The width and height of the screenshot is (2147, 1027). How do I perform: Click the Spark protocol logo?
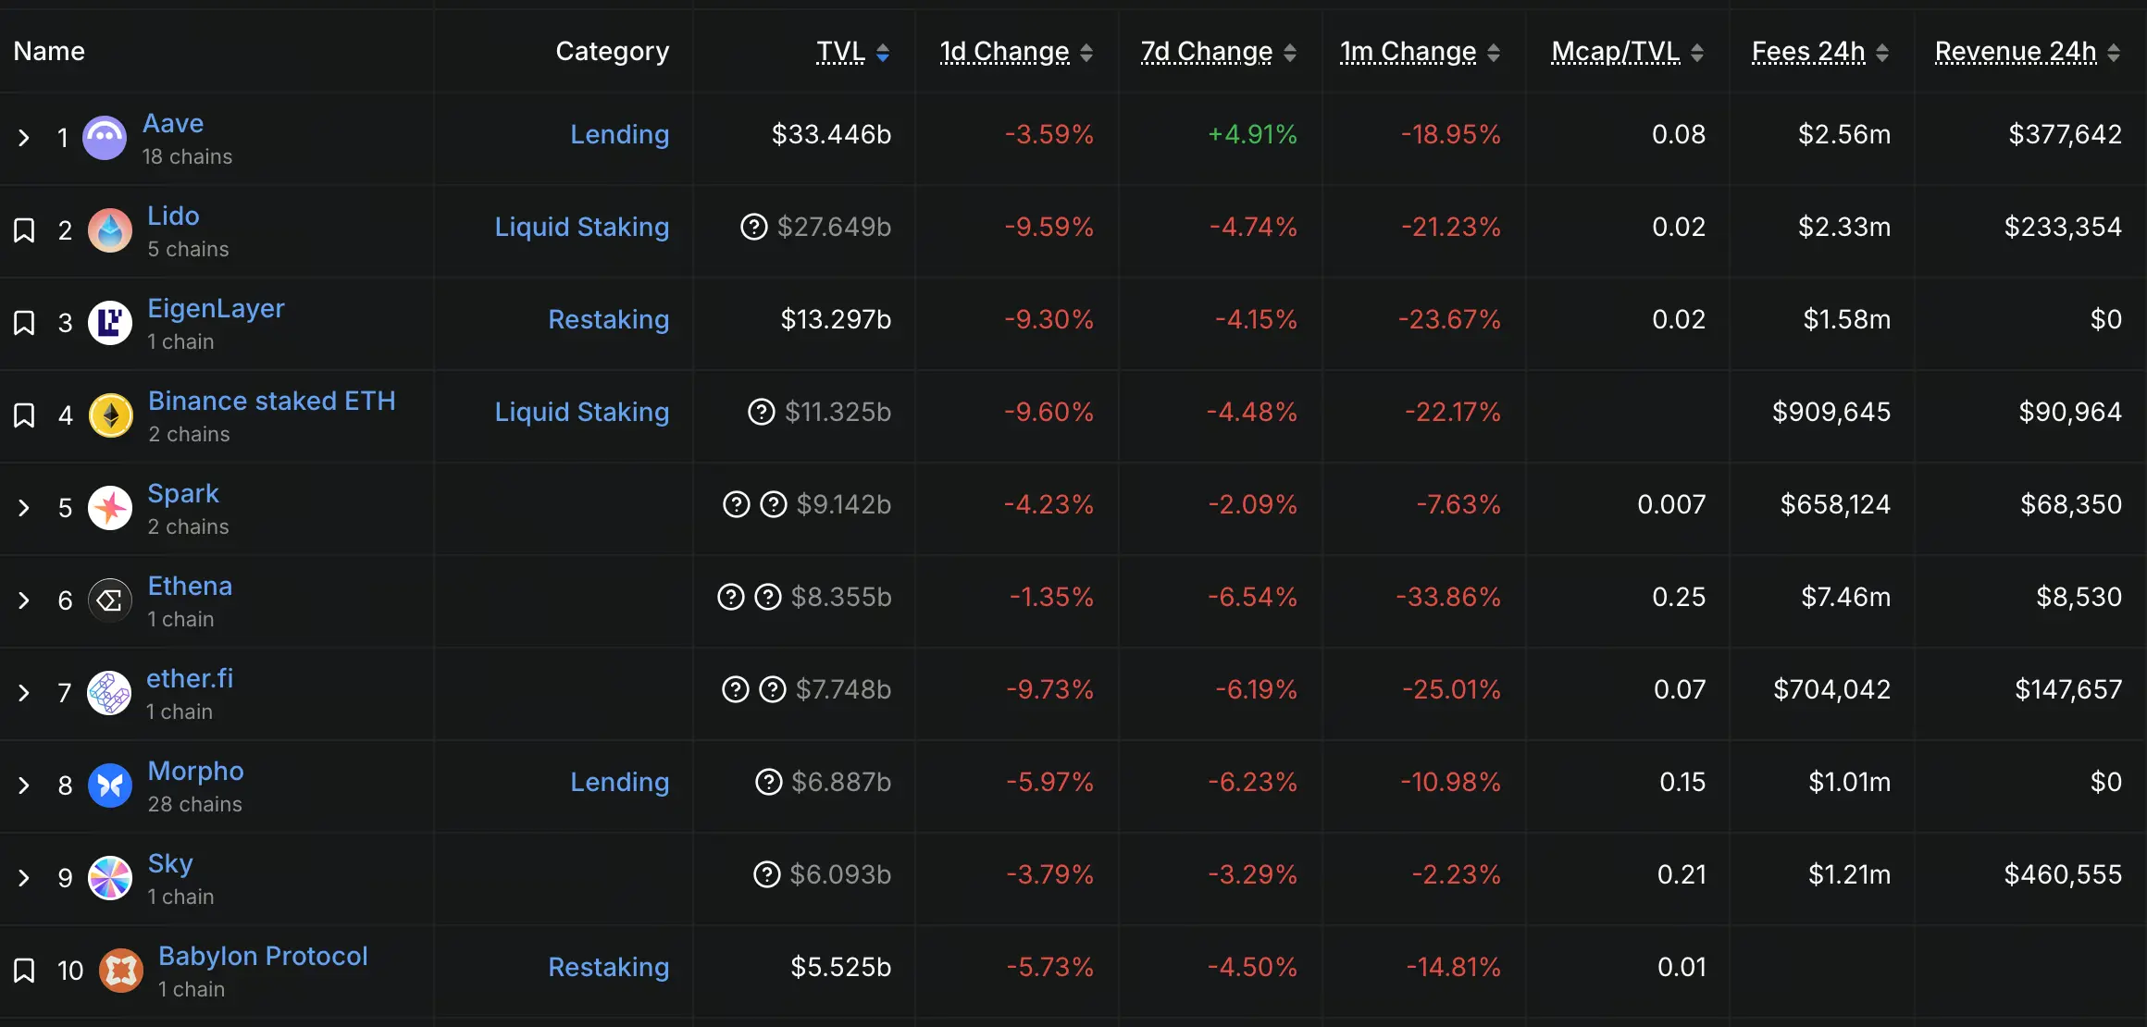[x=111, y=507]
